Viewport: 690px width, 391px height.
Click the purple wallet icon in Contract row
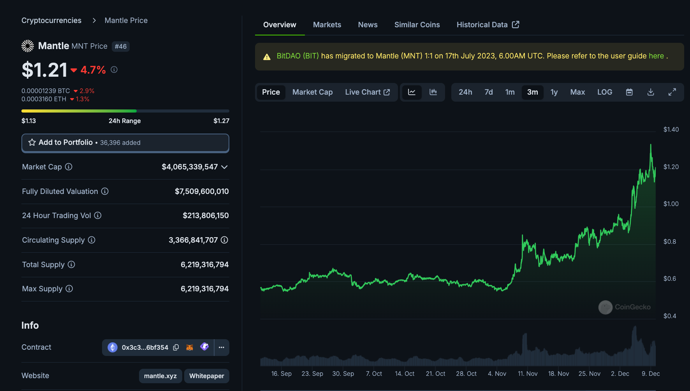point(204,347)
